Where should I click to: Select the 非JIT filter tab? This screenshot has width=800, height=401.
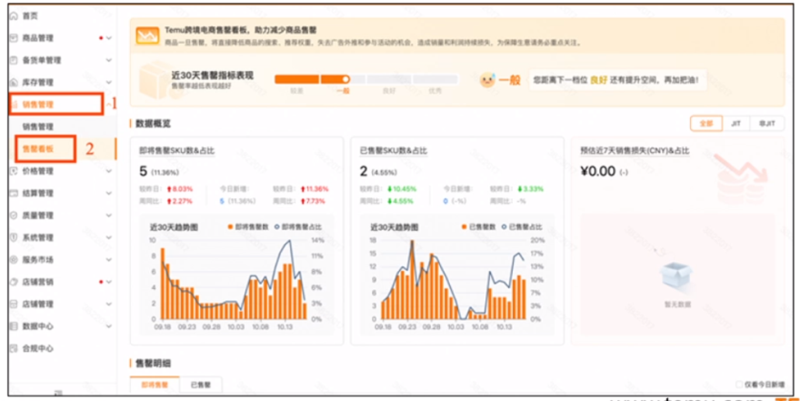pos(767,124)
